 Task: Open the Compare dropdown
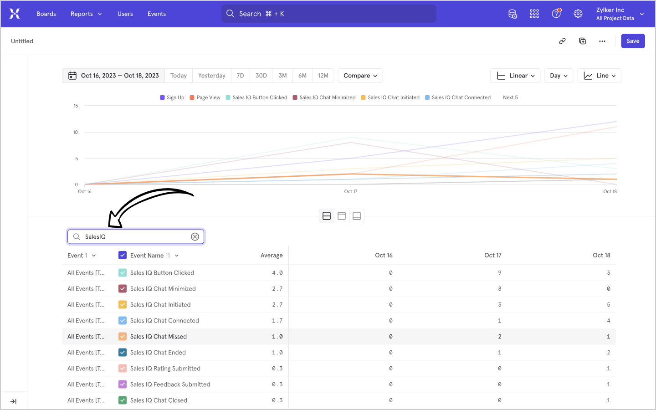point(360,76)
